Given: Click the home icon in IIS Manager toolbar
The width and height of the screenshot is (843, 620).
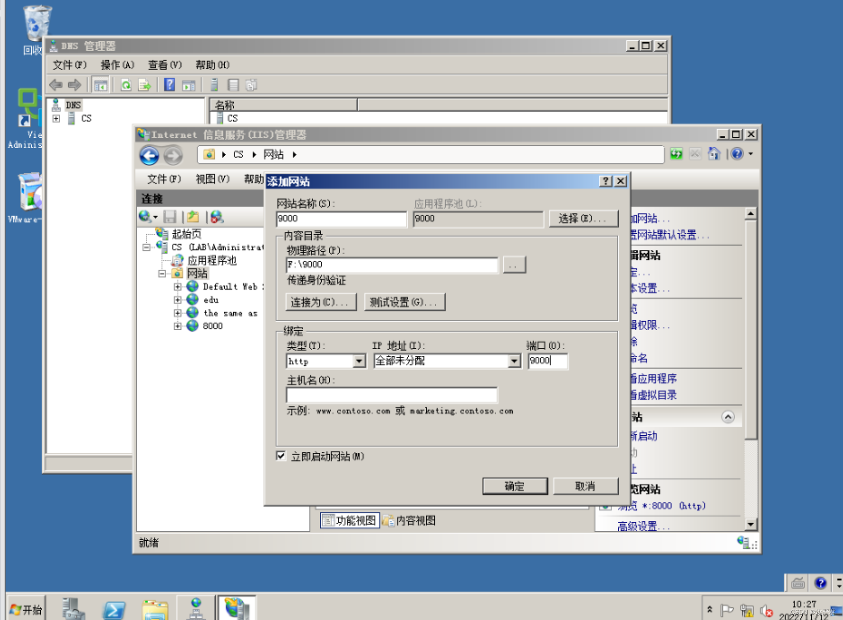Looking at the screenshot, I should tap(714, 154).
